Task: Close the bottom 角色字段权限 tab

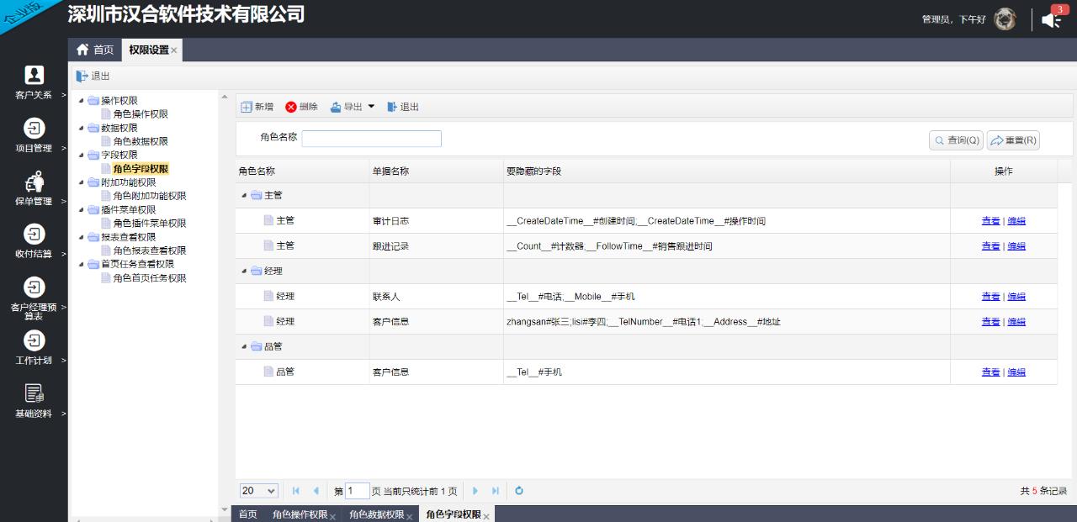Action: pos(486,516)
